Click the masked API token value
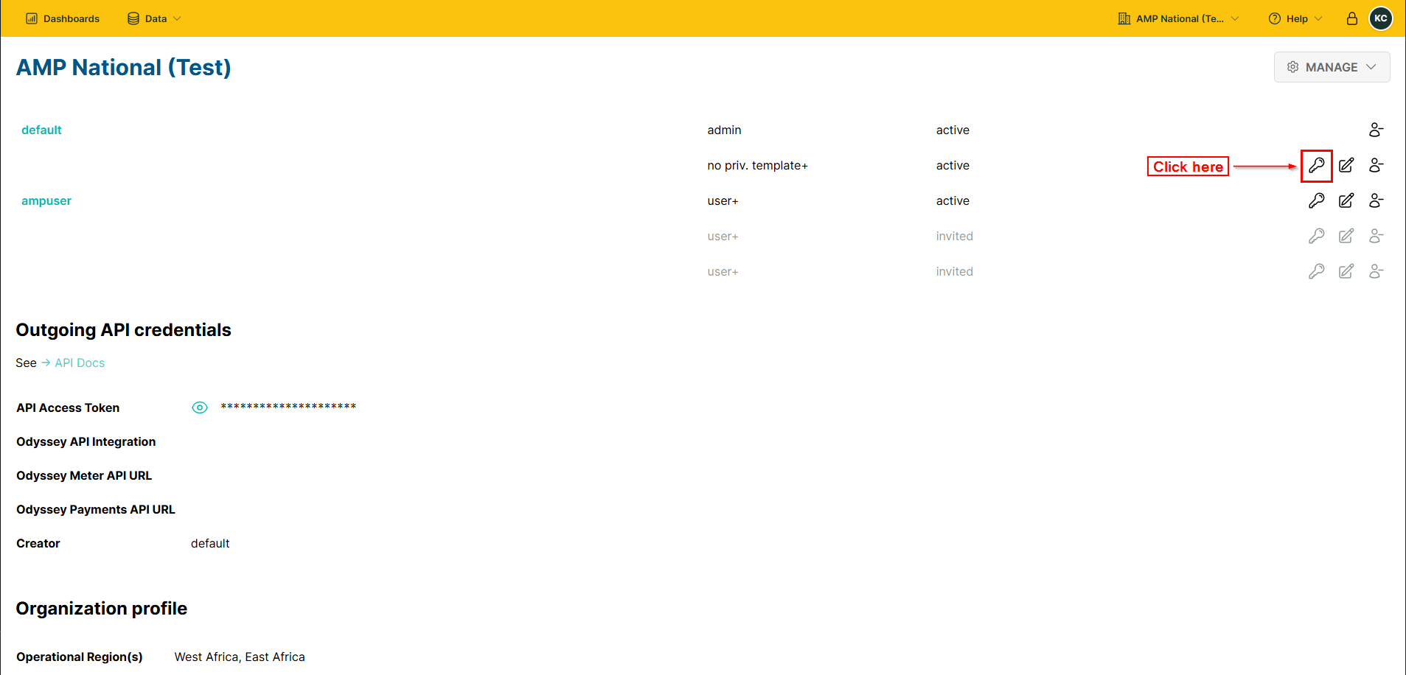 pyautogui.click(x=288, y=407)
